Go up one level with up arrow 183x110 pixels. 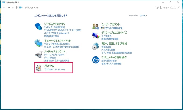(x=16, y=8)
